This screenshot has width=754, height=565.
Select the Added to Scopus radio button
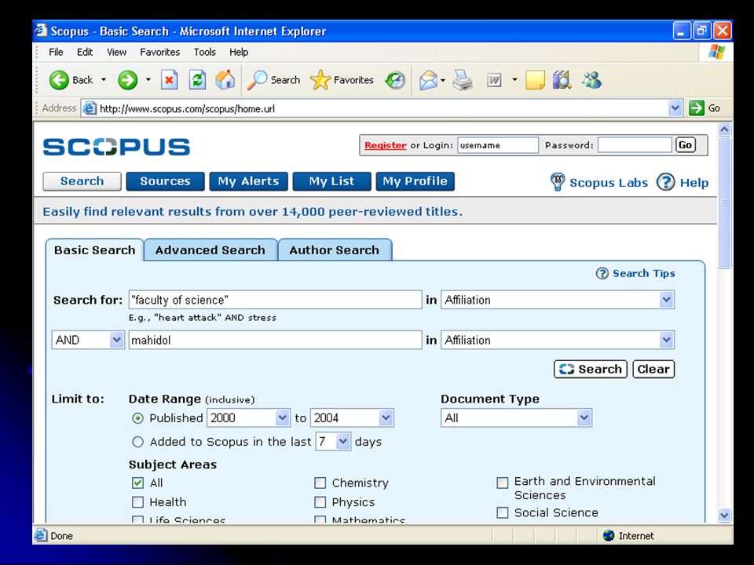coord(137,442)
